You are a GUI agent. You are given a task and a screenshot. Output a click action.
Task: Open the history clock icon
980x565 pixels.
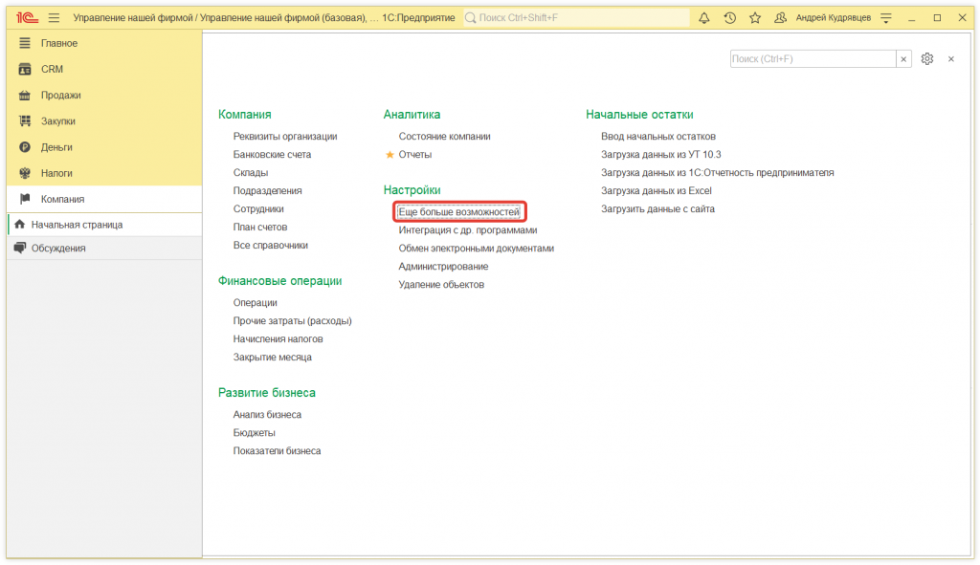(730, 18)
